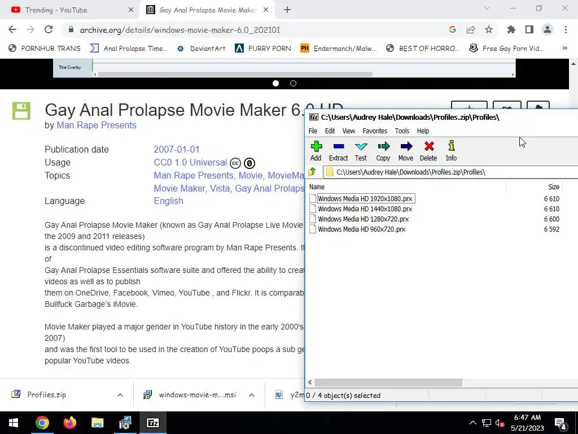Viewport: 578px width, 434px height.
Task: Open the DeviantArt bookmark
Action: click(202, 49)
